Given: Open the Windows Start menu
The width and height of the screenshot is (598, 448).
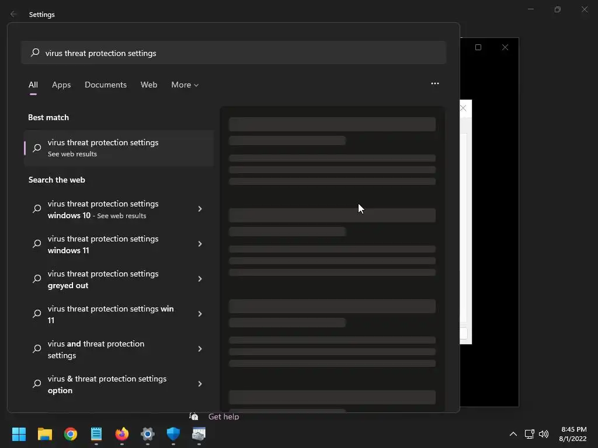Looking at the screenshot, I should [19, 434].
